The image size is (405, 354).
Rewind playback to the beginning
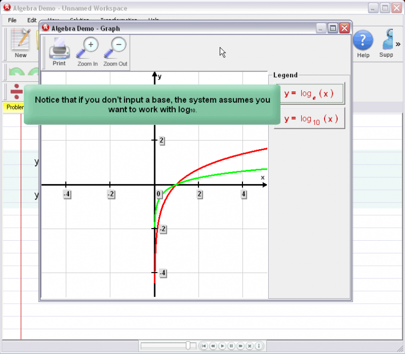(204, 346)
